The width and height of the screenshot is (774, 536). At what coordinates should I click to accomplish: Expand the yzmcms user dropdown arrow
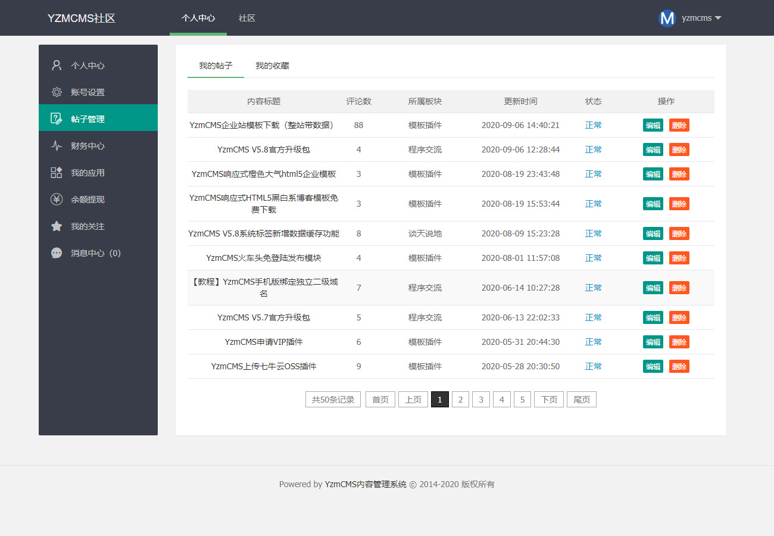[x=718, y=18]
